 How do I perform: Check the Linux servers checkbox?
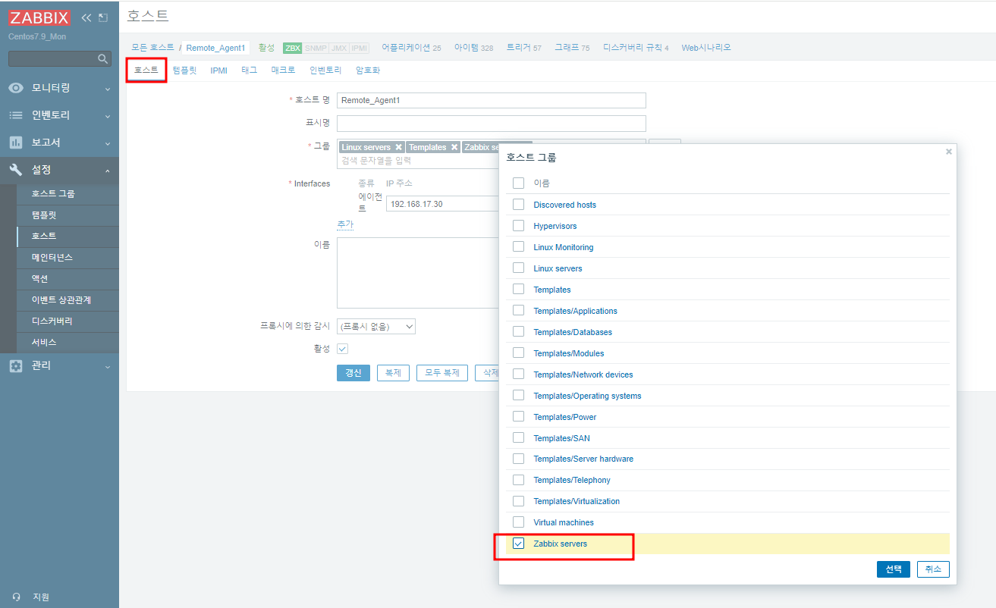(519, 268)
